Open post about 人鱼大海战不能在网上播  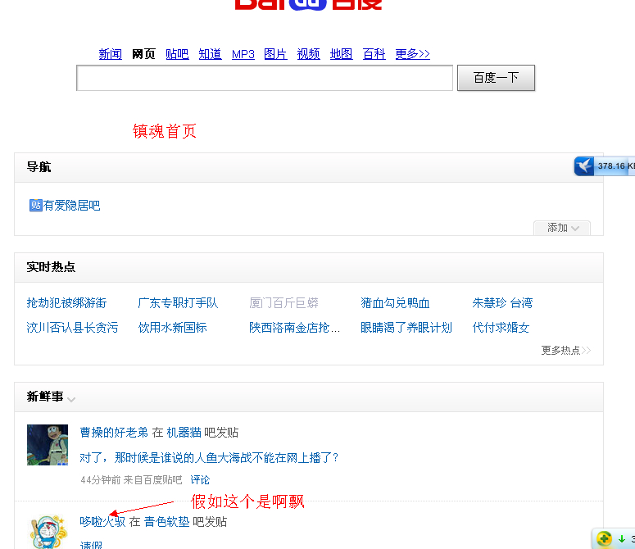pos(209,457)
